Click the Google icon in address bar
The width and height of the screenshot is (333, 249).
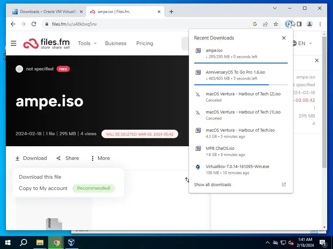(255, 24)
